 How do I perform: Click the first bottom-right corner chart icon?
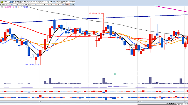pyautogui.click(x=185, y=104)
